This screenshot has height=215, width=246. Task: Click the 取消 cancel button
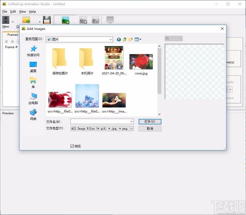[150, 128]
